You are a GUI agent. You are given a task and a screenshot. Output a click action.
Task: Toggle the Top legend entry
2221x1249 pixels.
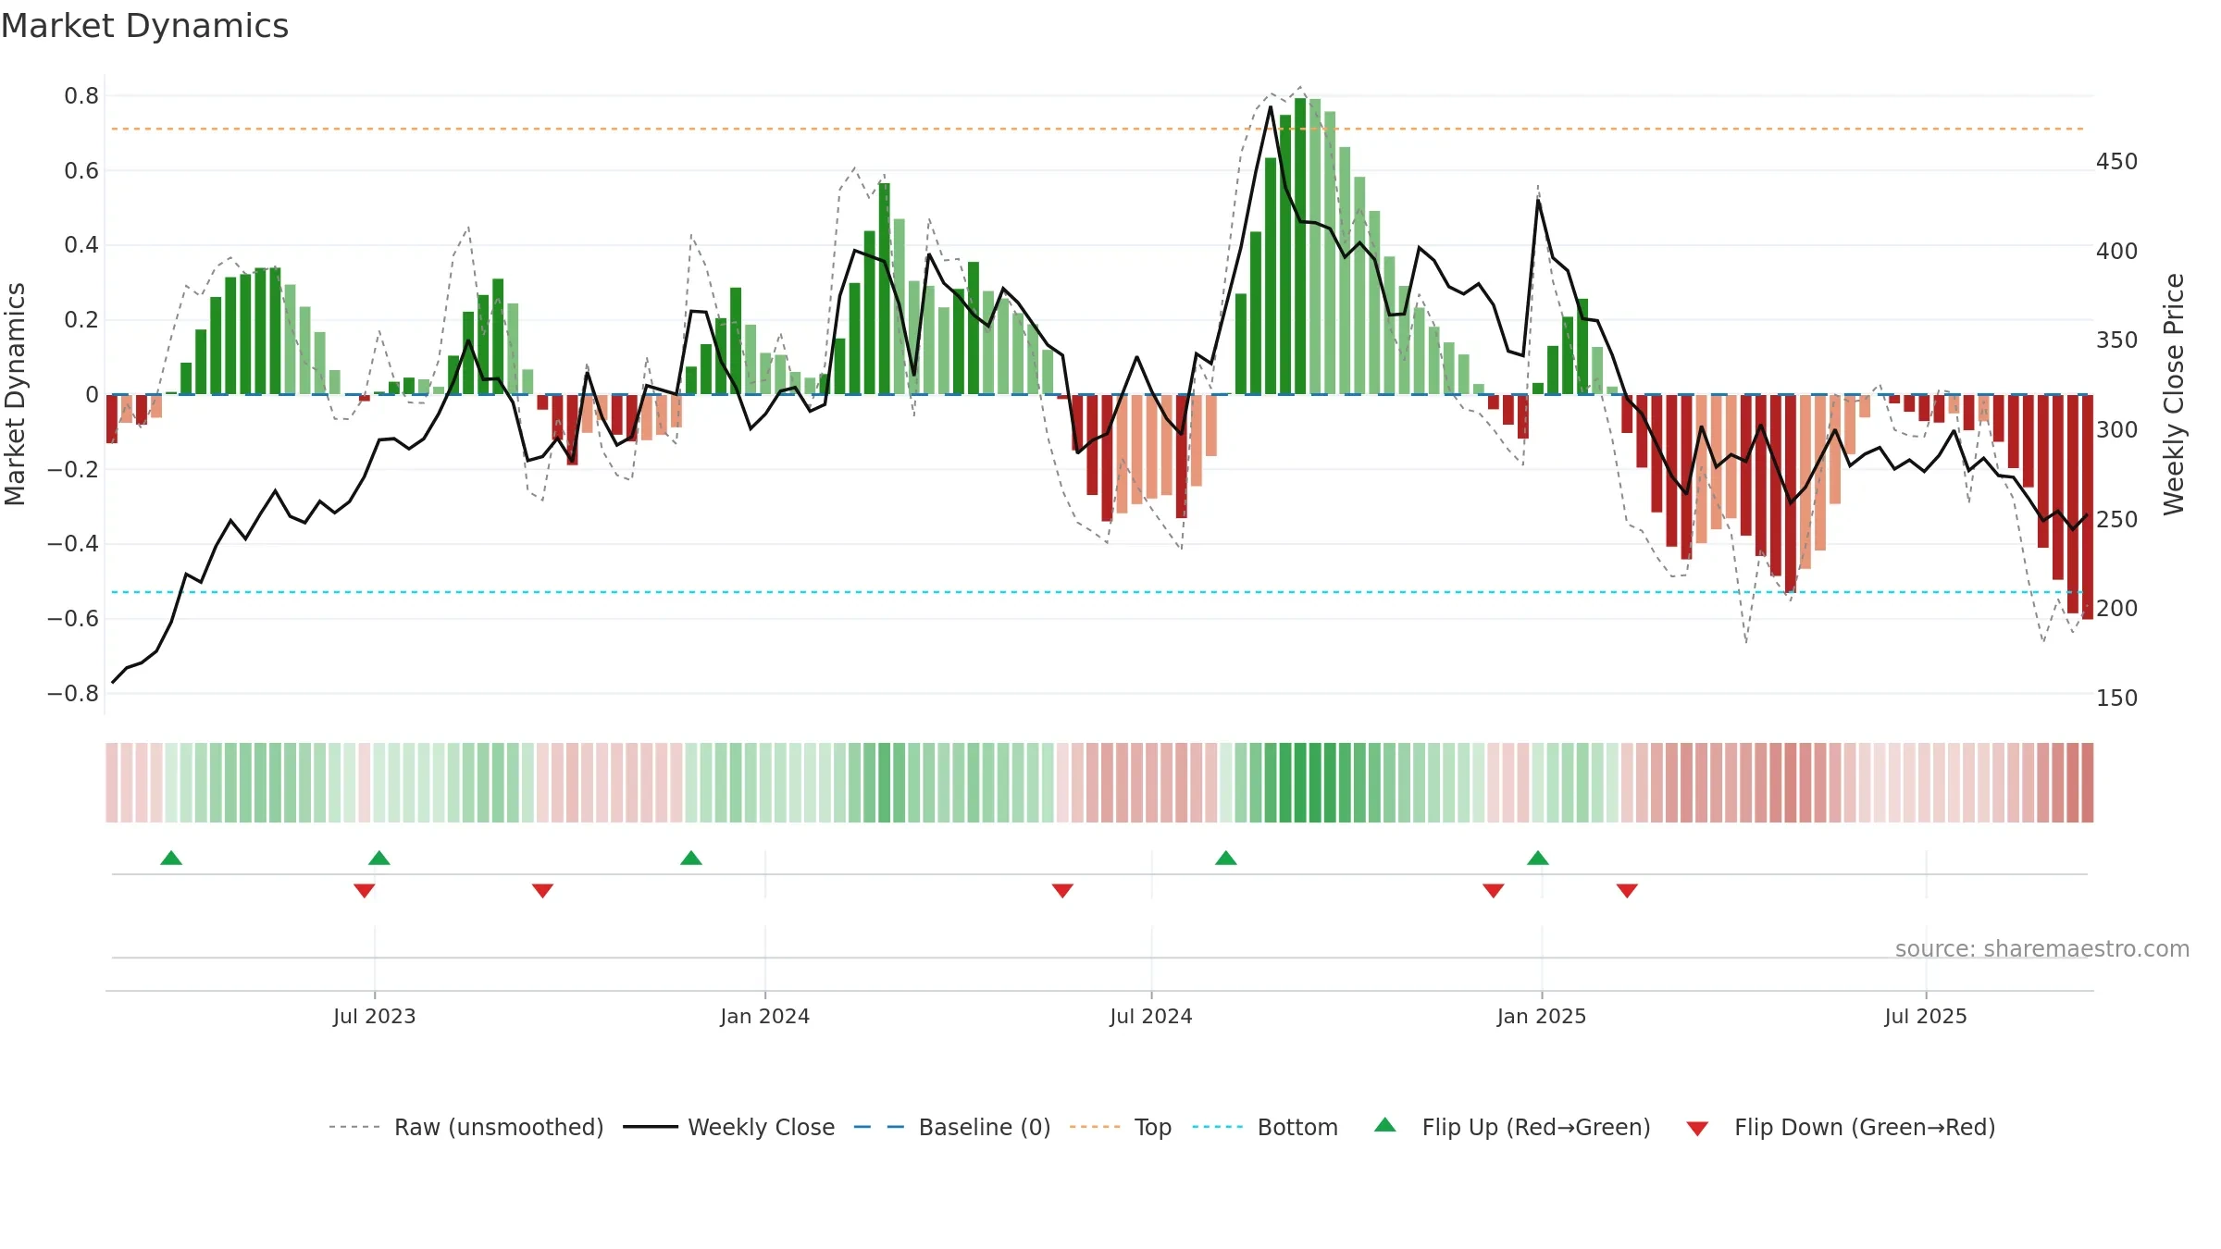click(x=1121, y=1127)
